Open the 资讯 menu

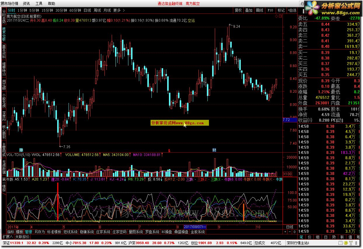(26, 3)
